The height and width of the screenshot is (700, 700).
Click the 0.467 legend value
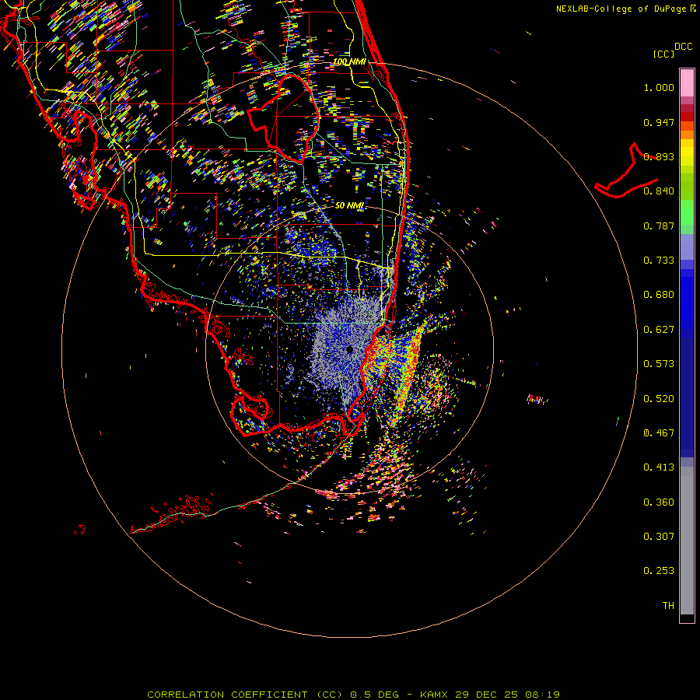coord(659,433)
